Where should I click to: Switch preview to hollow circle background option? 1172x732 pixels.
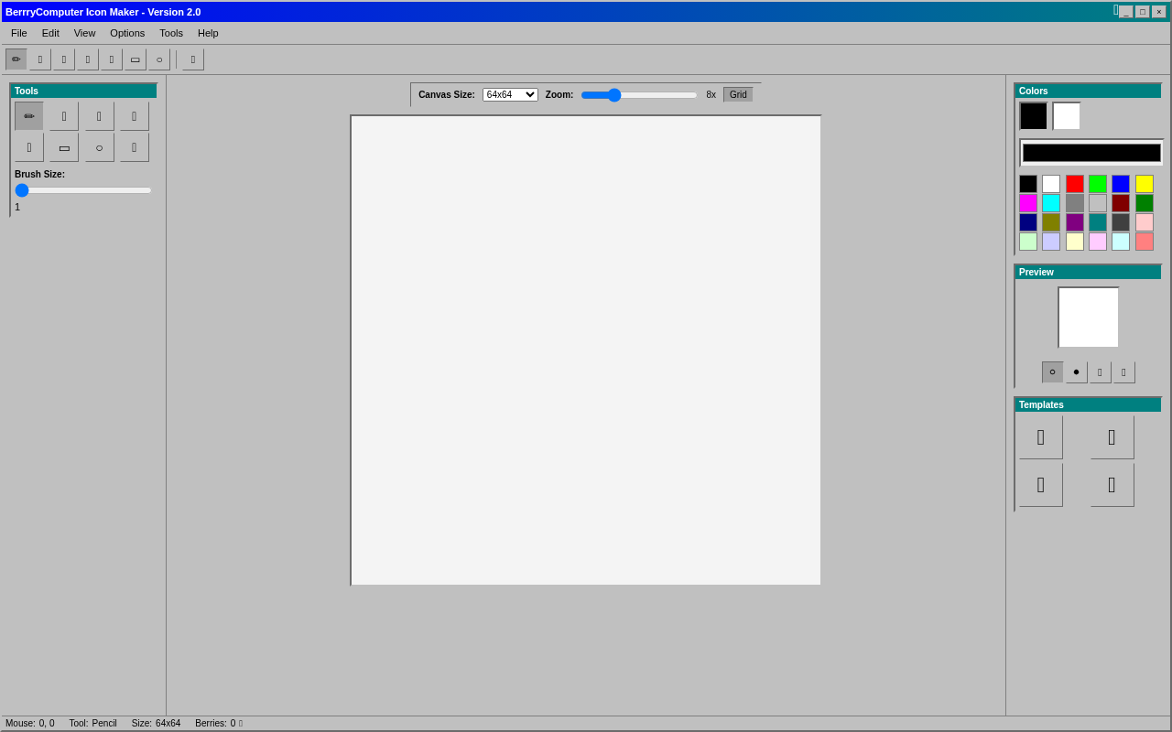1053,372
